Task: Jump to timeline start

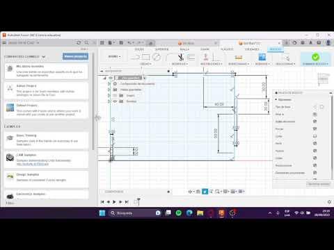Action: [102, 202]
